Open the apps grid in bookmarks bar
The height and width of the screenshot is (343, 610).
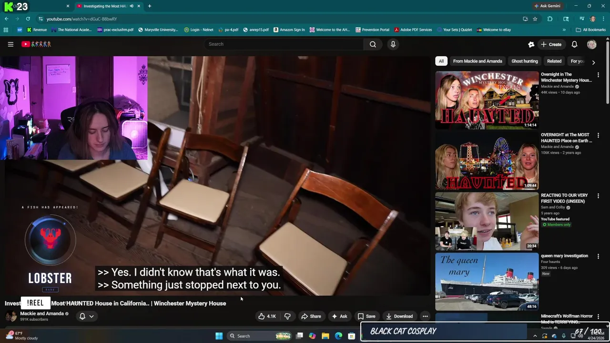click(x=6, y=30)
